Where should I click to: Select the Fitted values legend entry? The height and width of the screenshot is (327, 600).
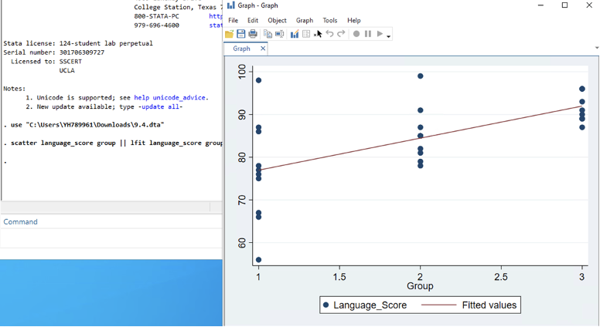pyautogui.click(x=469, y=305)
